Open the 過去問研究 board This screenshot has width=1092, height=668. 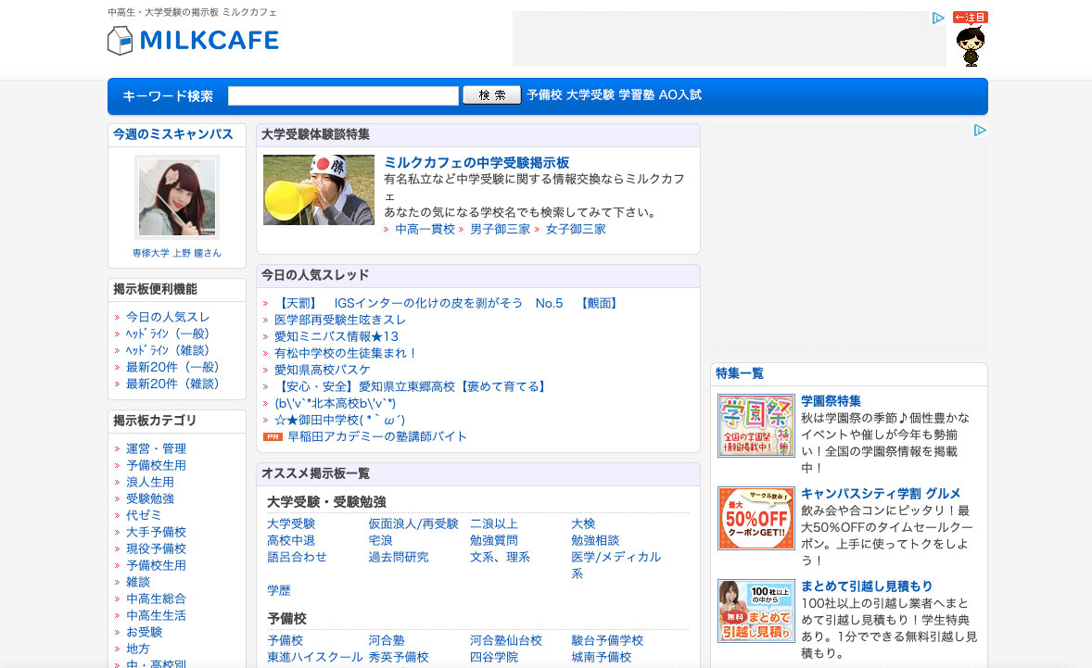pyautogui.click(x=399, y=558)
